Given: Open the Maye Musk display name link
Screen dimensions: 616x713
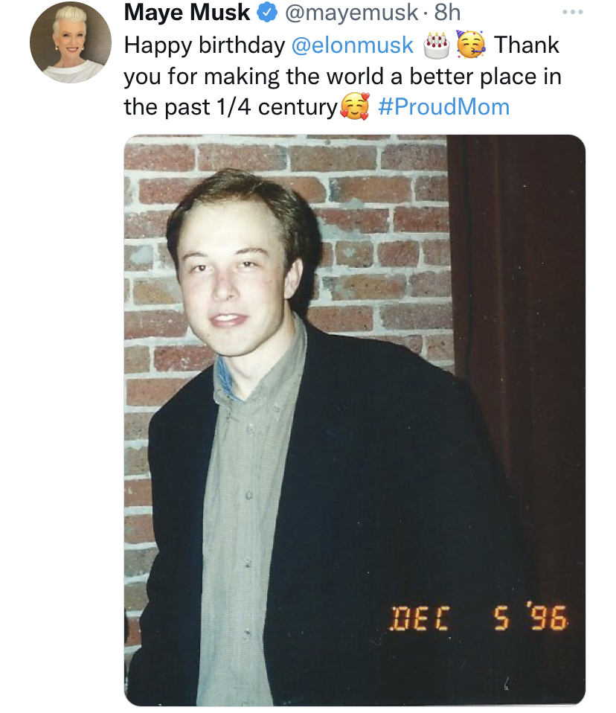Looking at the screenshot, I should tap(187, 12).
